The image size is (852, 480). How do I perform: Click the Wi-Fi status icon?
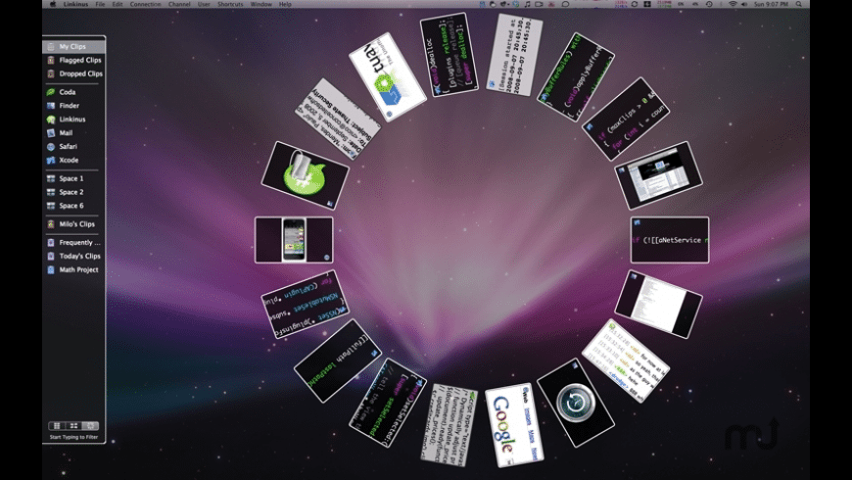(x=733, y=4)
